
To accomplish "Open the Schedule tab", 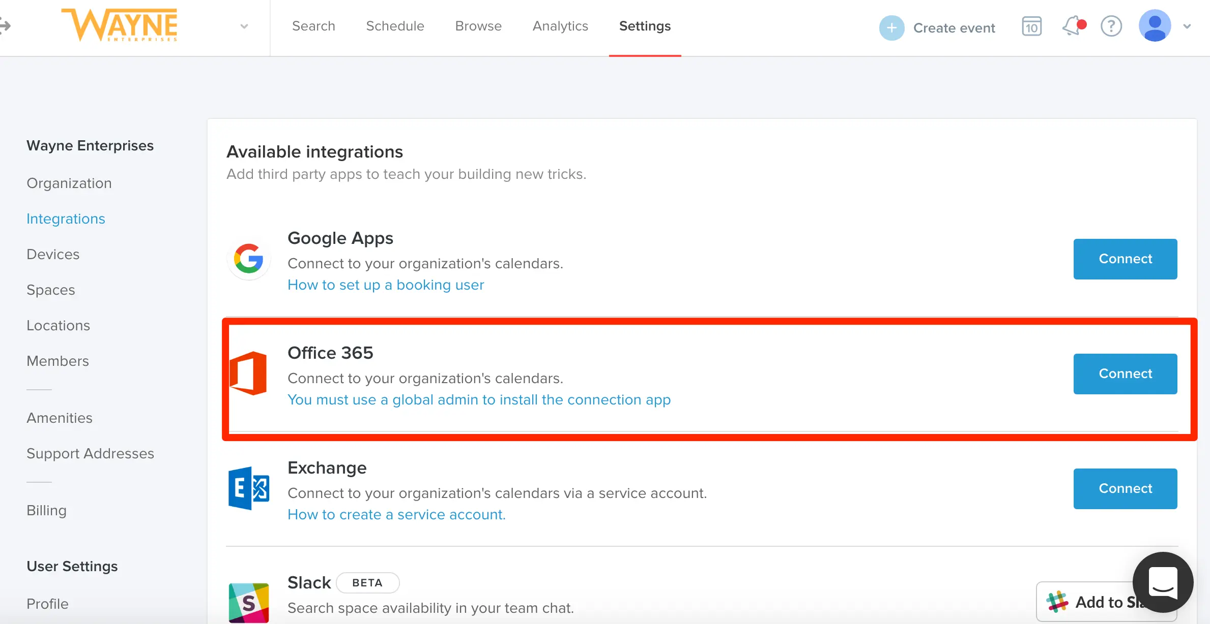I will (x=395, y=26).
